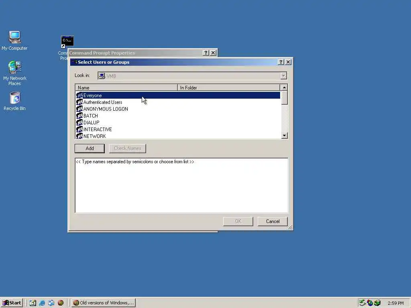The height and width of the screenshot is (308, 411).
Task: Click the Select Users or Groups title icon
Action: [x=74, y=62]
